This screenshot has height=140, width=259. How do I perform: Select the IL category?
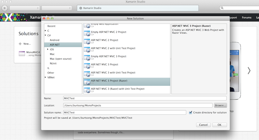tap(48, 68)
